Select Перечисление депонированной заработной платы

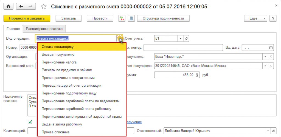click(82, 117)
